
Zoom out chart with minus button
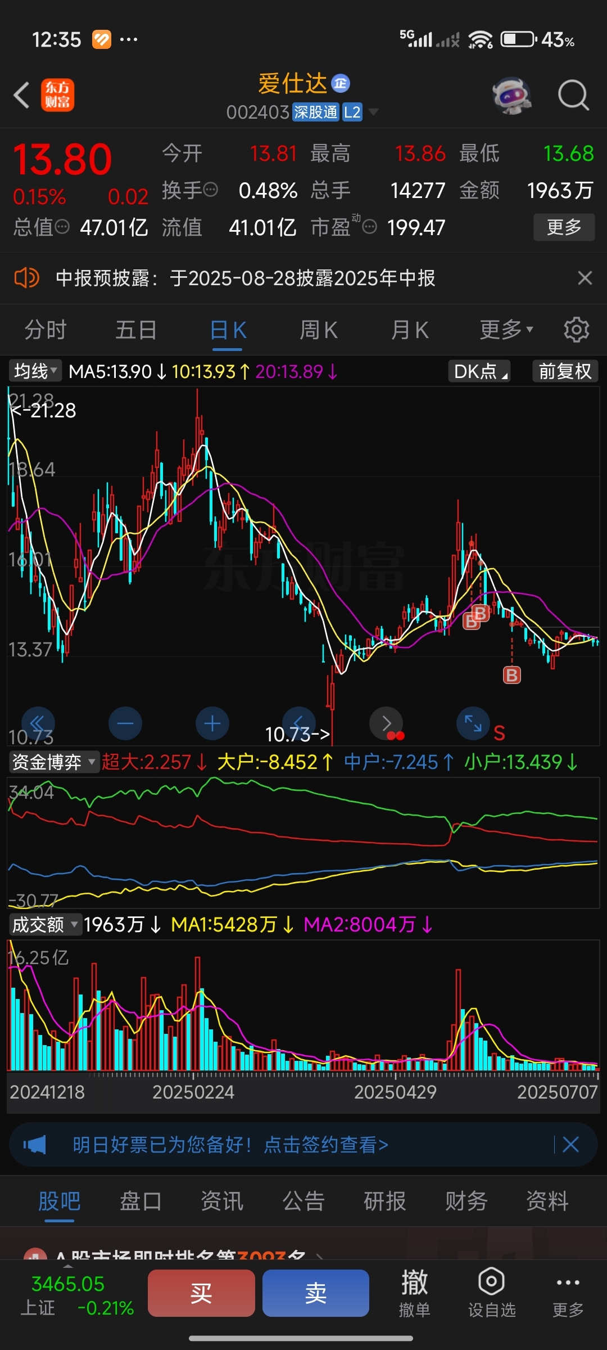click(125, 723)
